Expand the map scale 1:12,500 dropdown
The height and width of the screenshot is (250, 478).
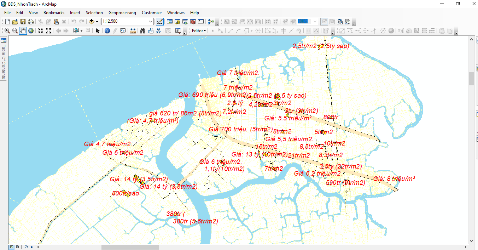tap(151, 22)
